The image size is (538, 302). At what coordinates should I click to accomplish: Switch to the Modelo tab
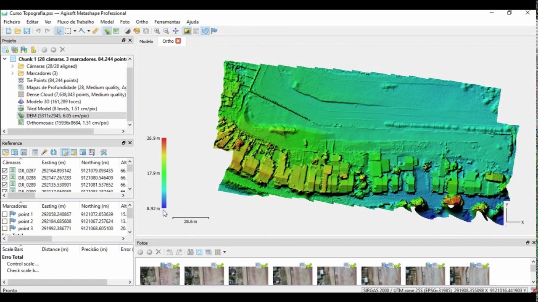[x=146, y=41]
